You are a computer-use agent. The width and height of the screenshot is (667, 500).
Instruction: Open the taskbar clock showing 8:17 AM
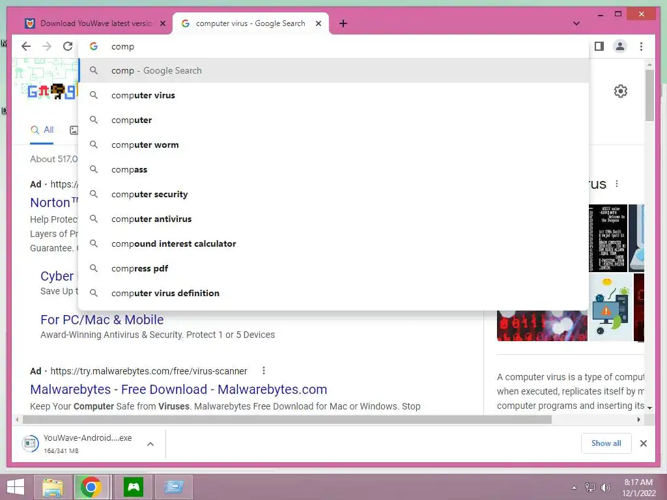638,488
